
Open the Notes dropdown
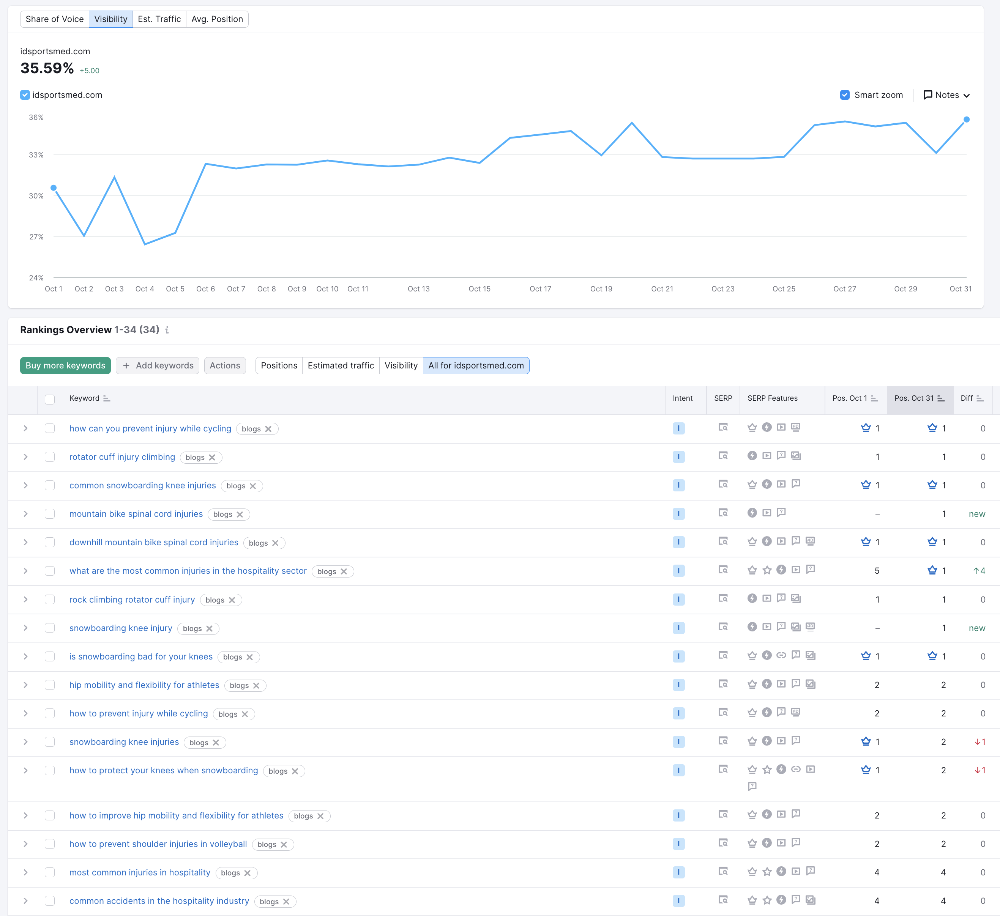tap(946, 94)
